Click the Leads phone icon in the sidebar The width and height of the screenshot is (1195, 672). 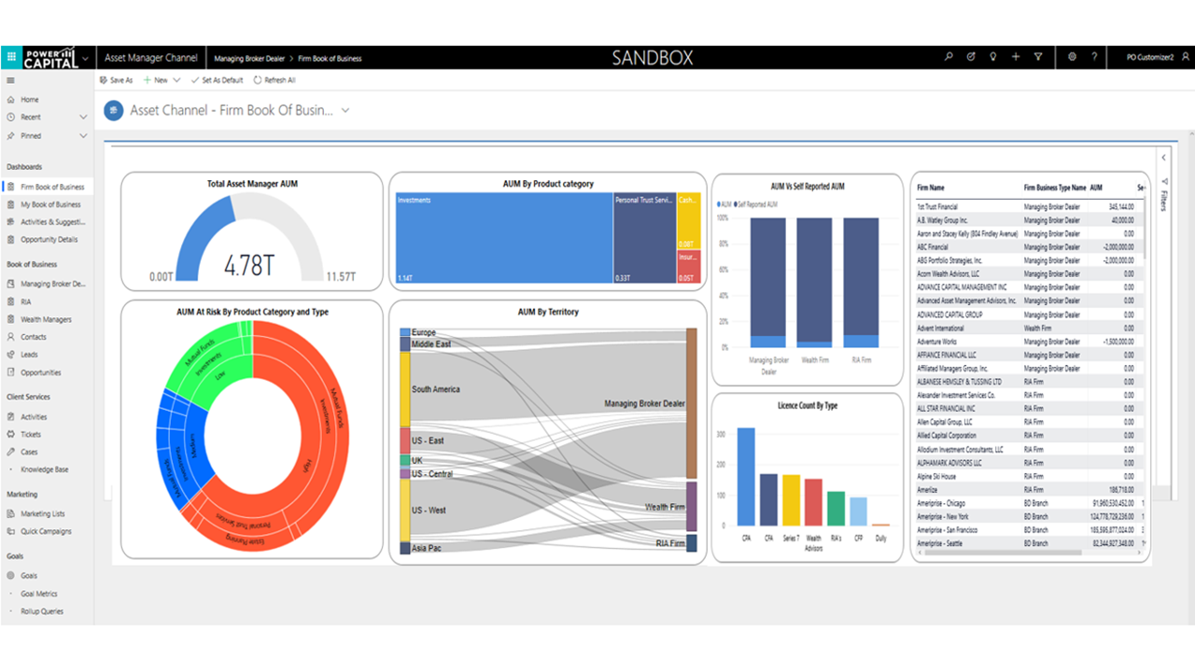tap(10, 355)
